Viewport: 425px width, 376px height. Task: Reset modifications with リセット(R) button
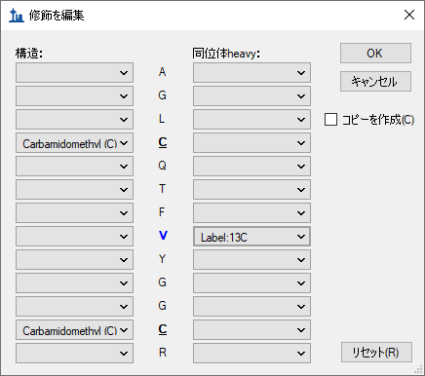click(x=376, y=352)
